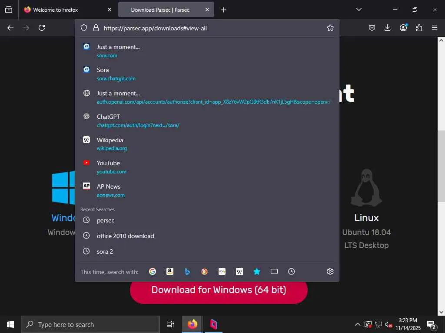Open the taskbar clock and date
The image size is (445, 333).
point(408,324)
